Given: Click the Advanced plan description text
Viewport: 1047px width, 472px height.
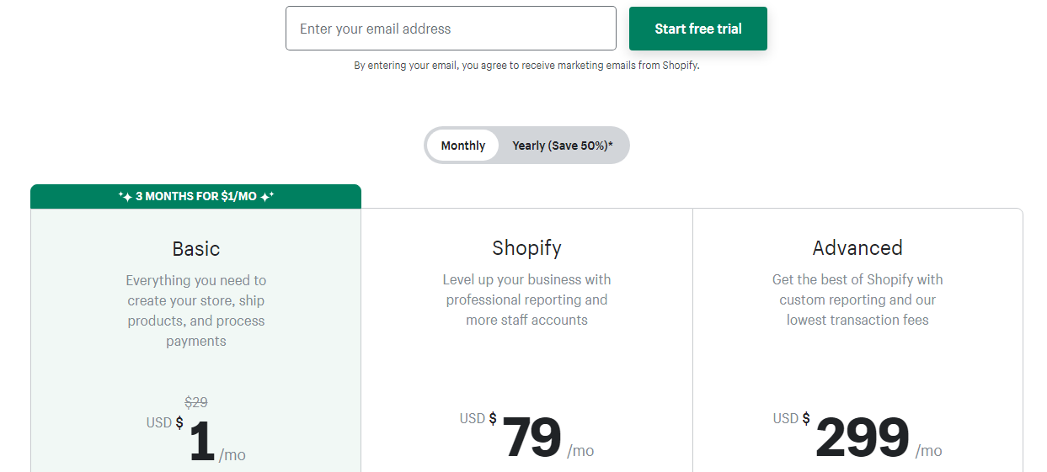Looking at the screenshot, I should click(857, 300).
